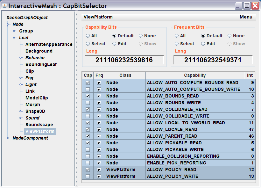The image size is (261, 188).
Task: Click the Frequent Bits Long value field
Action: pos(213,60)
